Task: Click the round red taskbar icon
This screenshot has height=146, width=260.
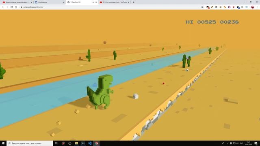Action: click(63, 143)
